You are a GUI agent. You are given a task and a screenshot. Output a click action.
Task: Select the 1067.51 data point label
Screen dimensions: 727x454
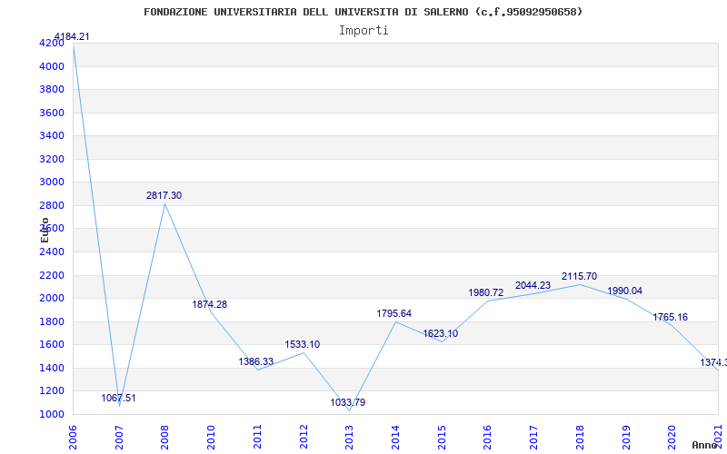pos(119,398)
